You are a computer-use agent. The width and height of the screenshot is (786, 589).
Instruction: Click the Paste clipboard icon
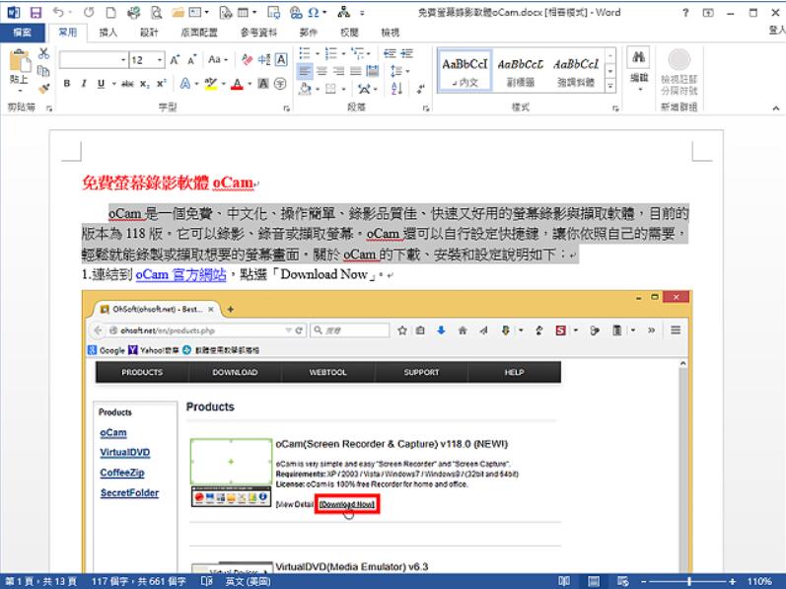[20, 61]
